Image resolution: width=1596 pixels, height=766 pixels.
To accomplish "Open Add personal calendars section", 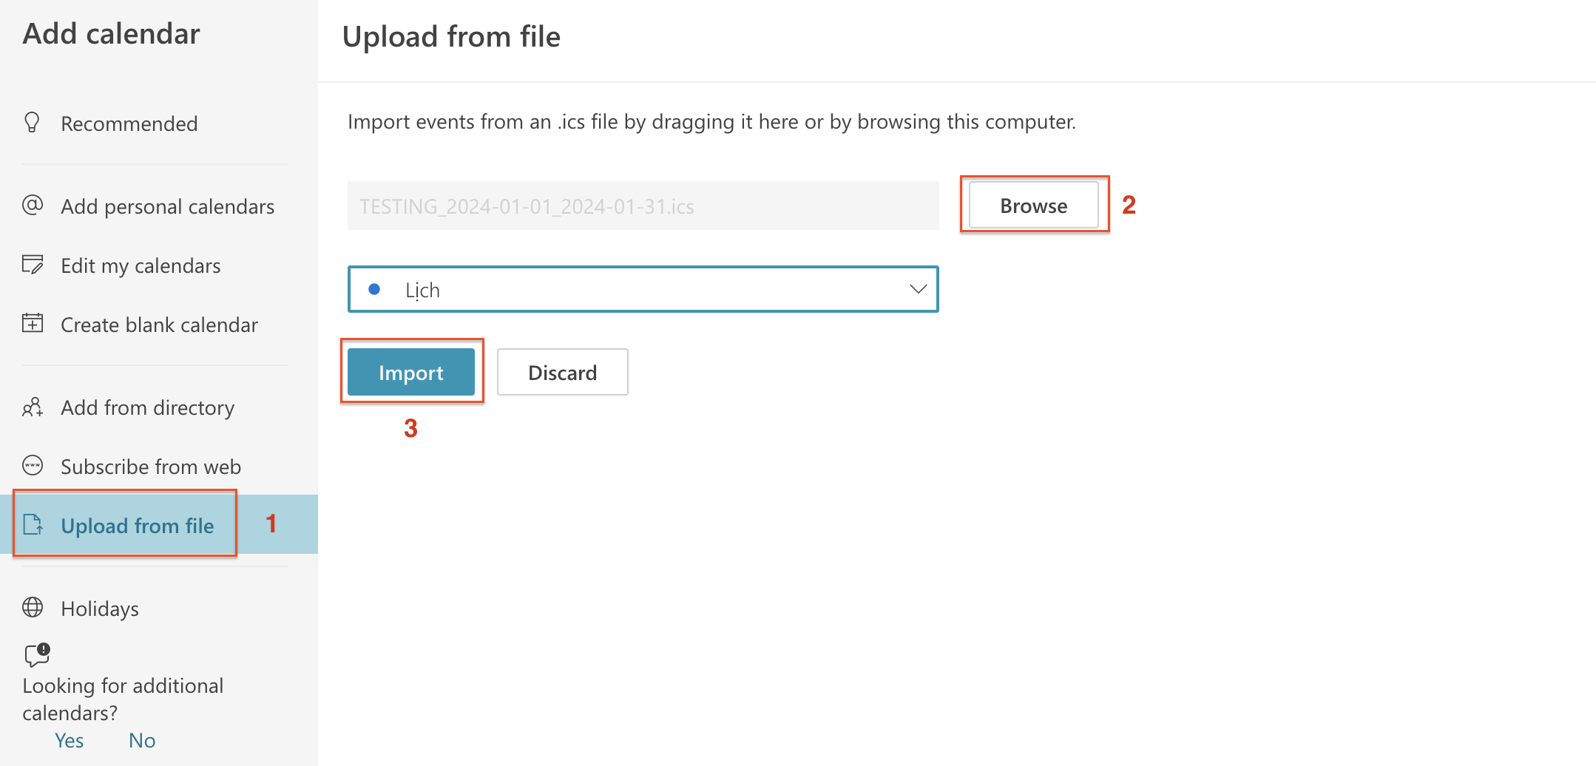I will tap(167, 206).
